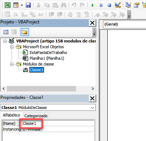Image resolution: width=146 pixels, height=141 pixels.
Task: Click the View Microsoft Excel icon
Action: [8, 5]
